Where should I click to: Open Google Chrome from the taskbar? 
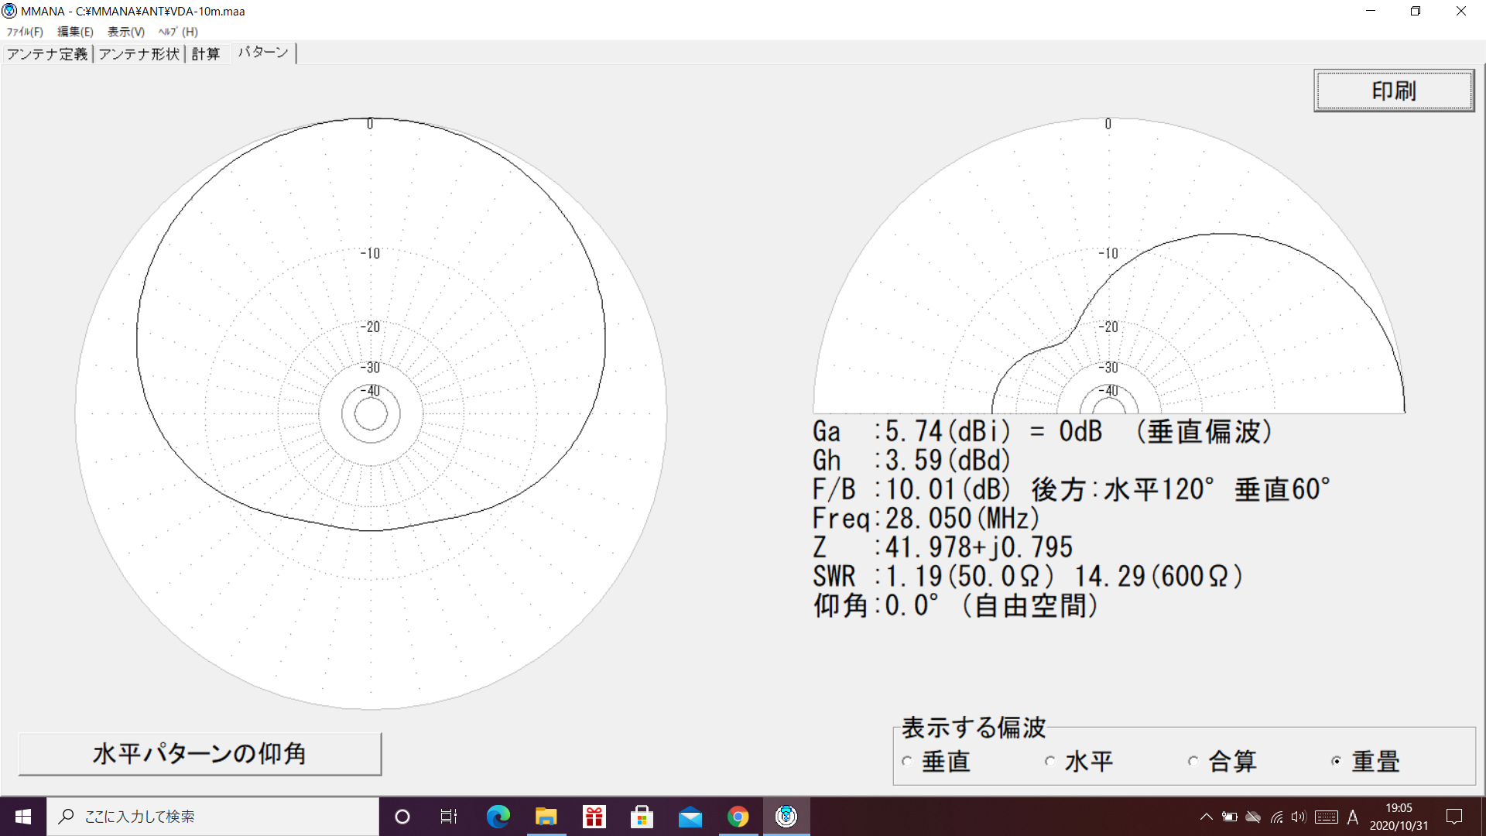click(x=738, y=816)
